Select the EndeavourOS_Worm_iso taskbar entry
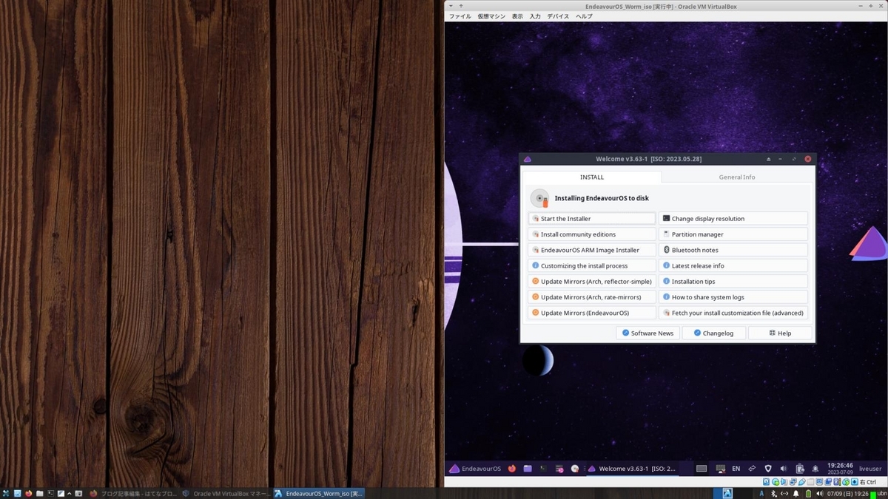 point(318,493)
